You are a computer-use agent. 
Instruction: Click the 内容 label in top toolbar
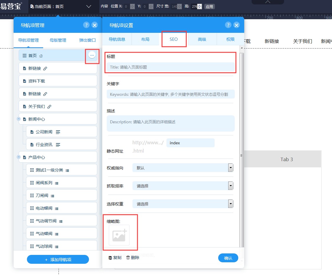coord(104,6)
